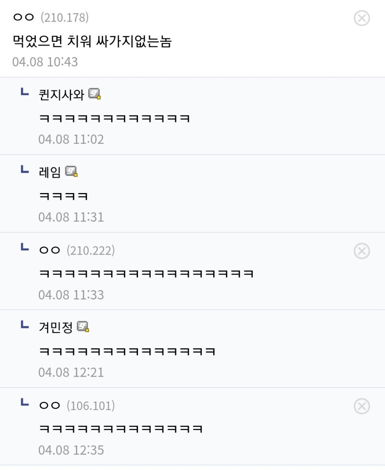This screenshot has height=470, width=385.
Task: Delete the reply from ㅇㅇ (210.222)
Action: coord(362,251)
